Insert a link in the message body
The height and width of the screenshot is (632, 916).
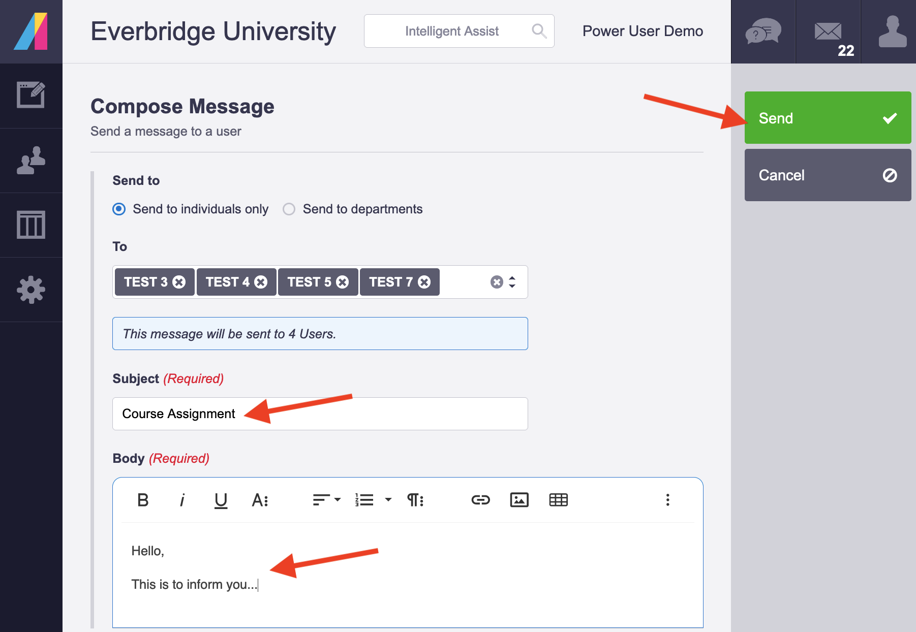click(480, 500)
